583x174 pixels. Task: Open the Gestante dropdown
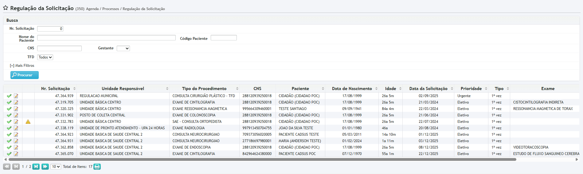point(123,48)
